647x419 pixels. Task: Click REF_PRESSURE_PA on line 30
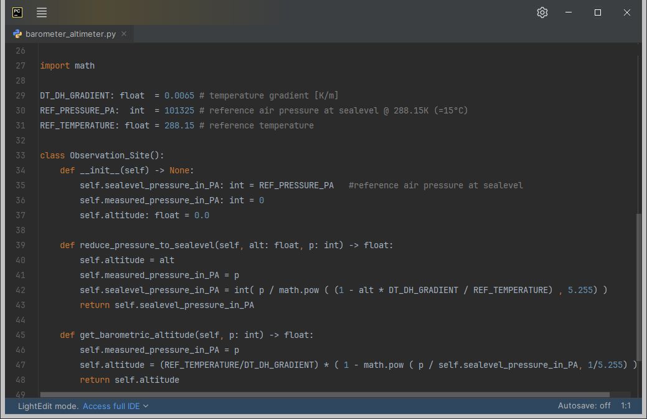77,110
